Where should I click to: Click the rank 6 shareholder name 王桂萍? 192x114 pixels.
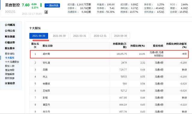point(46,91)
